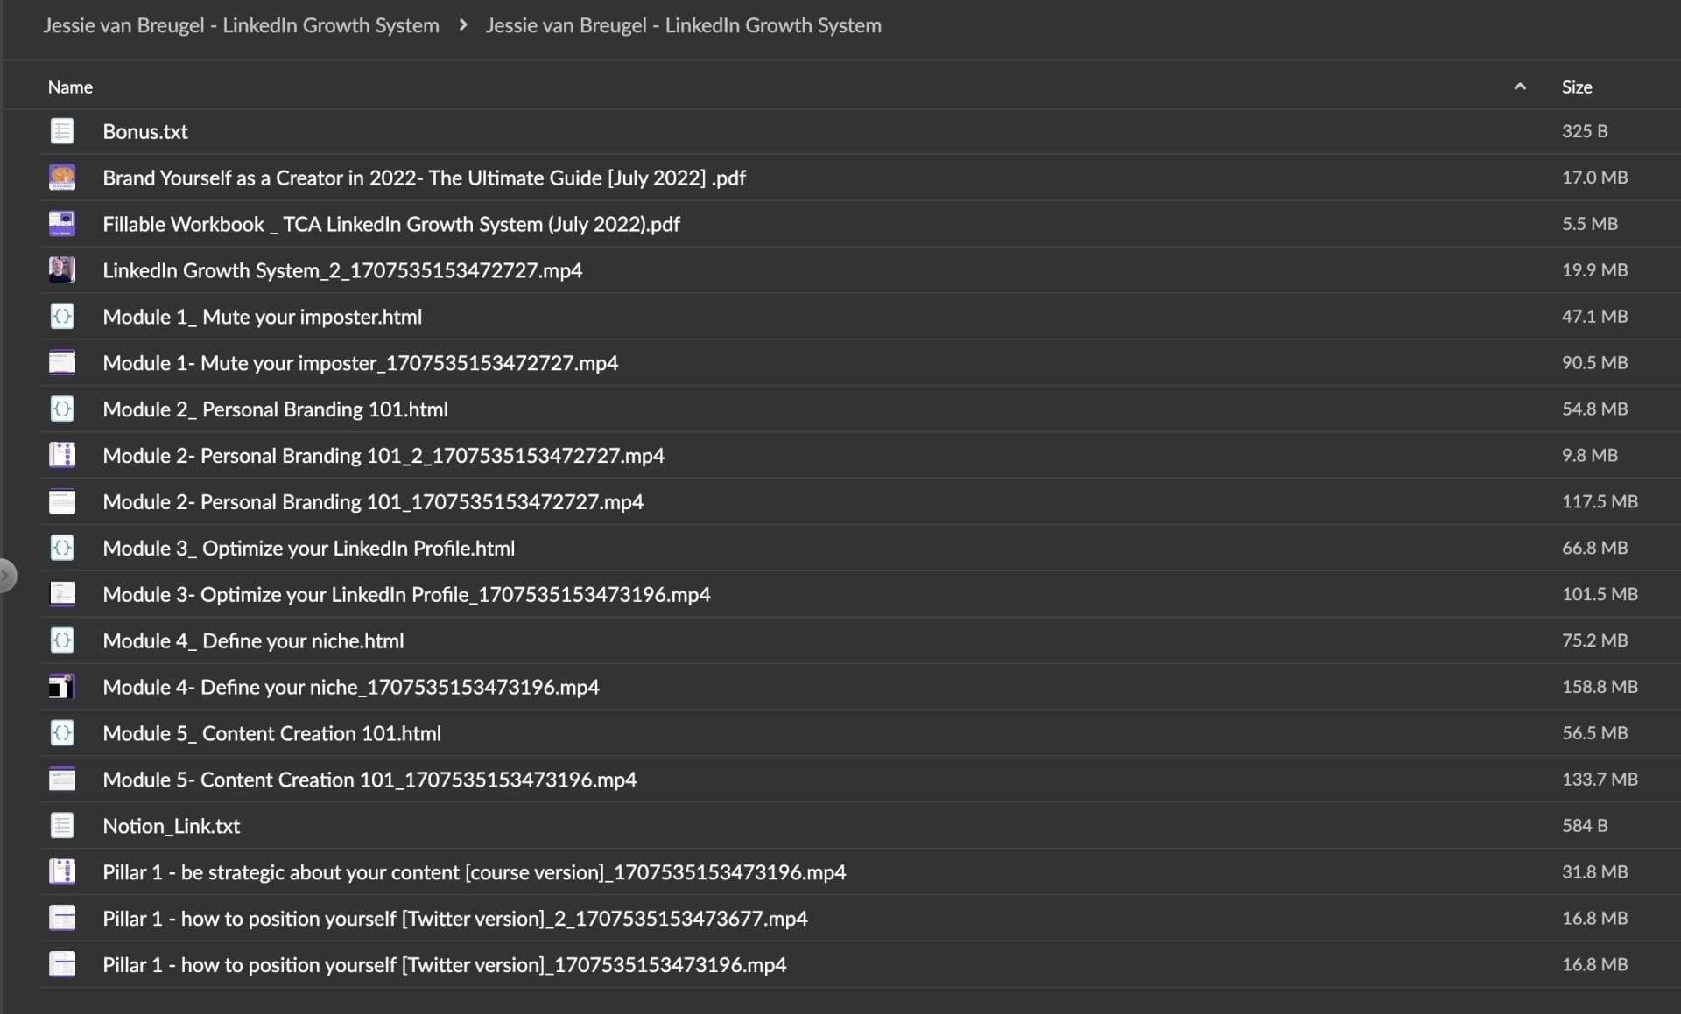This screenshot has height=1014, width=1681.
Task: Click the 117.5 MB Personal Branding 101 video thumbnail
Action: [62, 502]
